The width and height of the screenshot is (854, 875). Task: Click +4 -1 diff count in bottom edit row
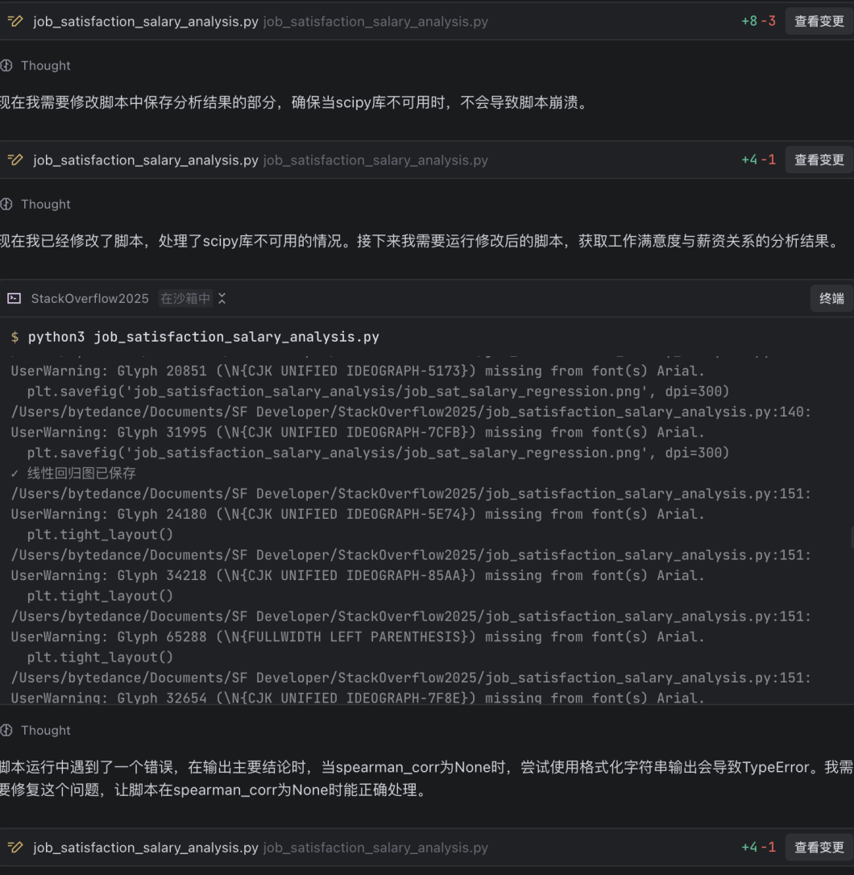pos(758,847)
